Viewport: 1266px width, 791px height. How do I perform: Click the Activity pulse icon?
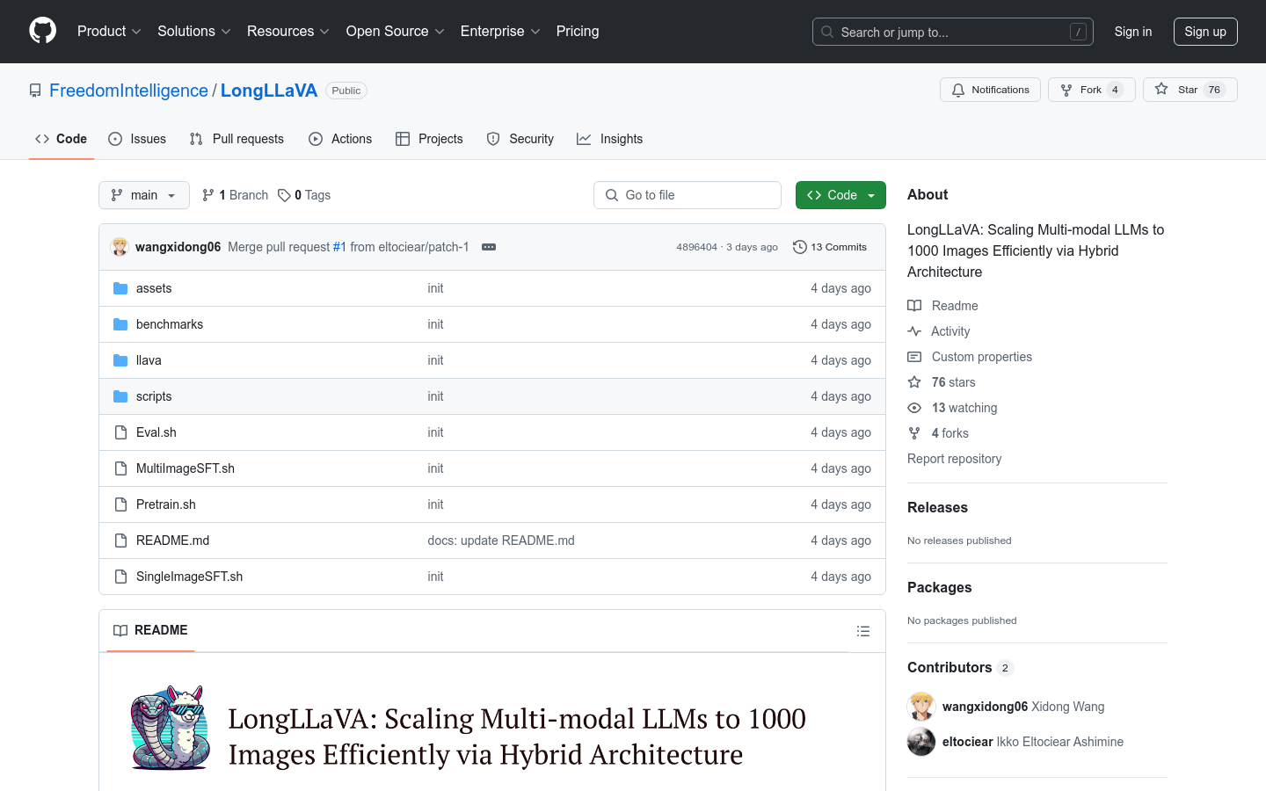[x=914, y=331]
